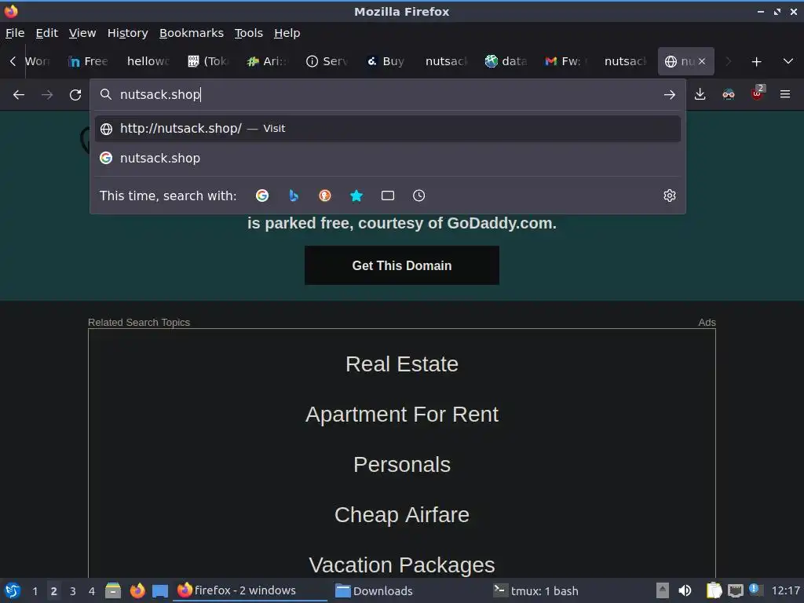Search in open Tabs icon
The height and width of the screenshot is (603, 804).
pyautogui.click(x=388, y=196)
